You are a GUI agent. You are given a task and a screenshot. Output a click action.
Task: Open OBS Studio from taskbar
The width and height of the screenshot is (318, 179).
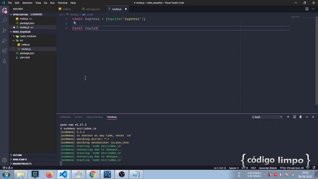pos(122,175)
